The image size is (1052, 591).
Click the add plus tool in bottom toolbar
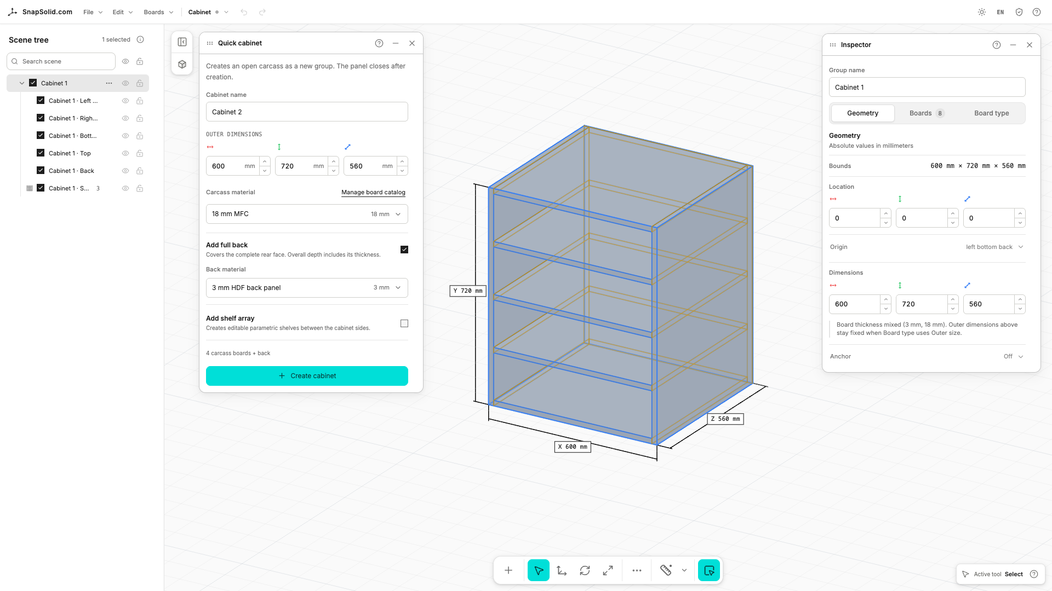(508, 571)
